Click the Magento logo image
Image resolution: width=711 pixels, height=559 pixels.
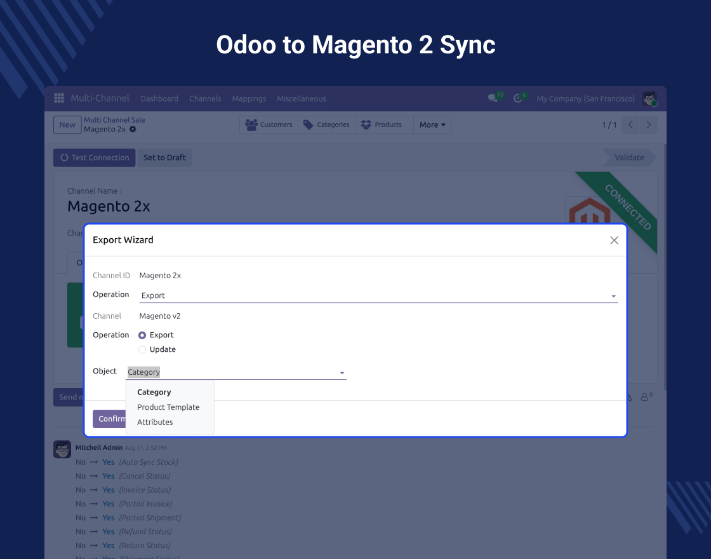coord(590,210)
